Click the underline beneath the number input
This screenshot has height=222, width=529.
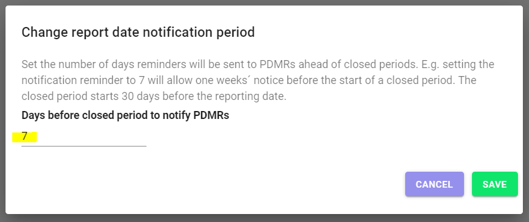[x=83, y=146]
